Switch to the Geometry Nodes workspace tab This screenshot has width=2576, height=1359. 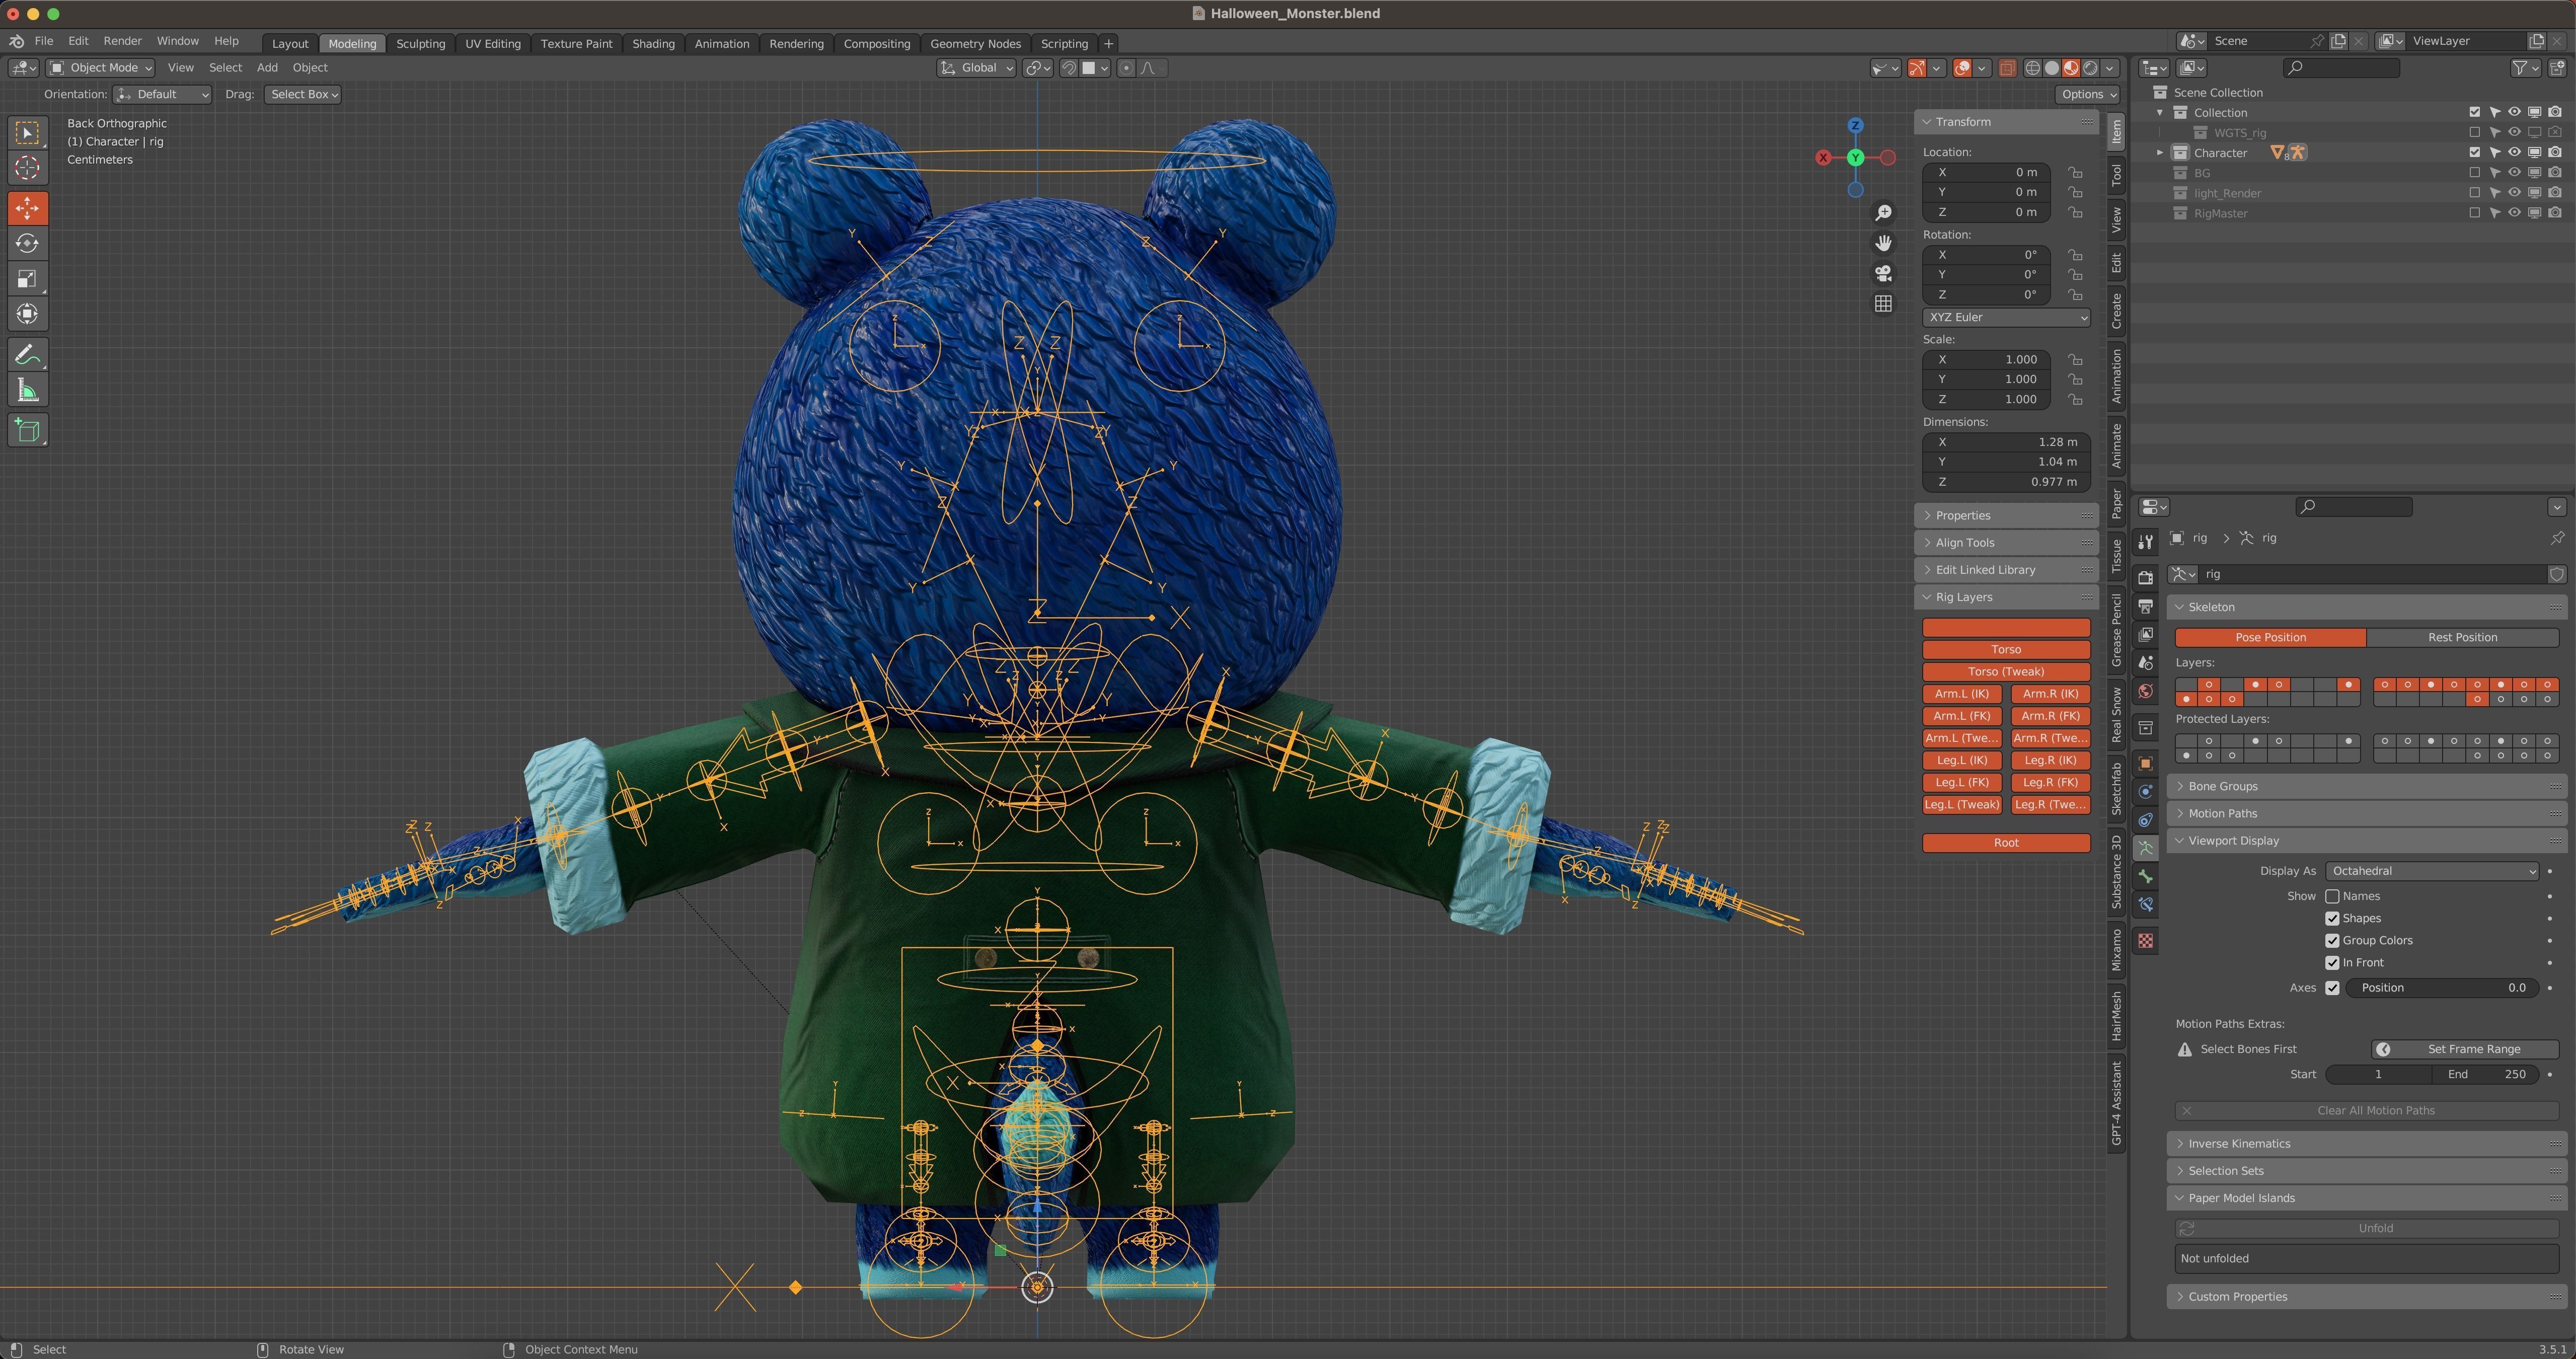click(975, 43)
